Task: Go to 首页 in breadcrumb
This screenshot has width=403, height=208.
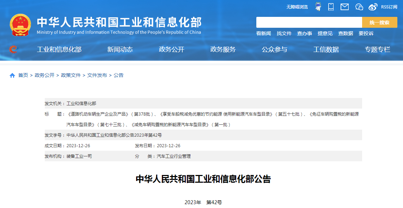Action: pos(23,75)
